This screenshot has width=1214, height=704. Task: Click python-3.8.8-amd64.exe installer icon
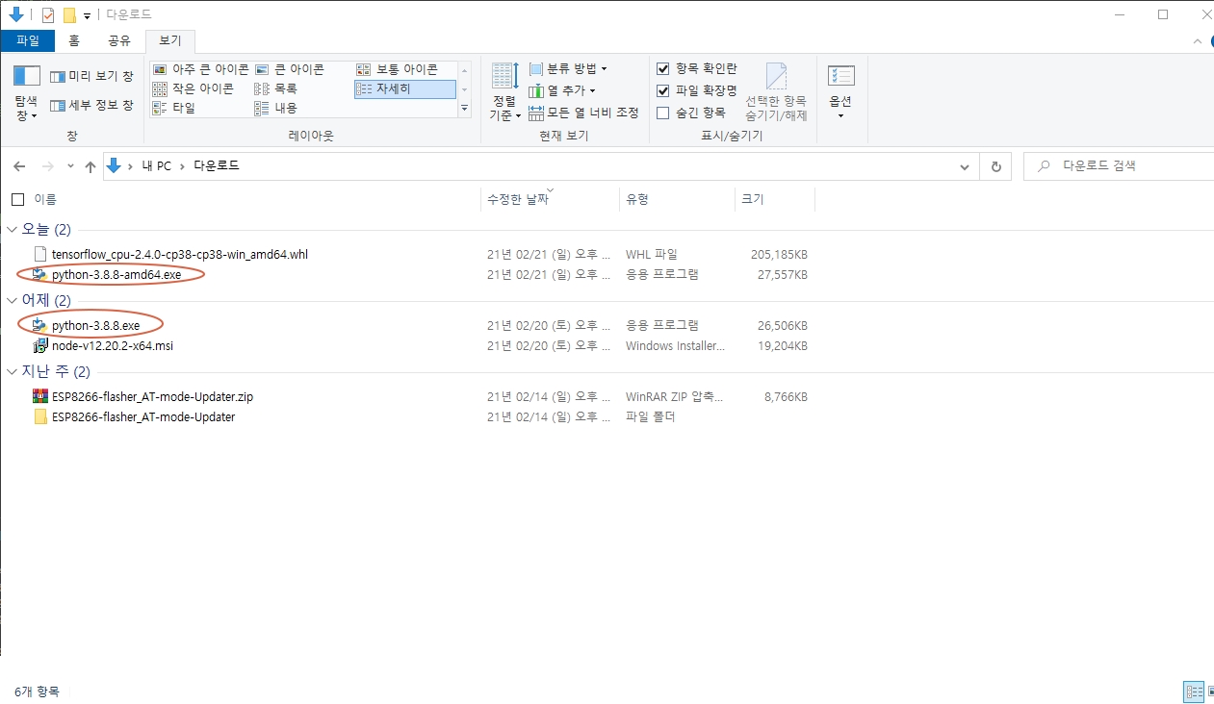point(39,275)
